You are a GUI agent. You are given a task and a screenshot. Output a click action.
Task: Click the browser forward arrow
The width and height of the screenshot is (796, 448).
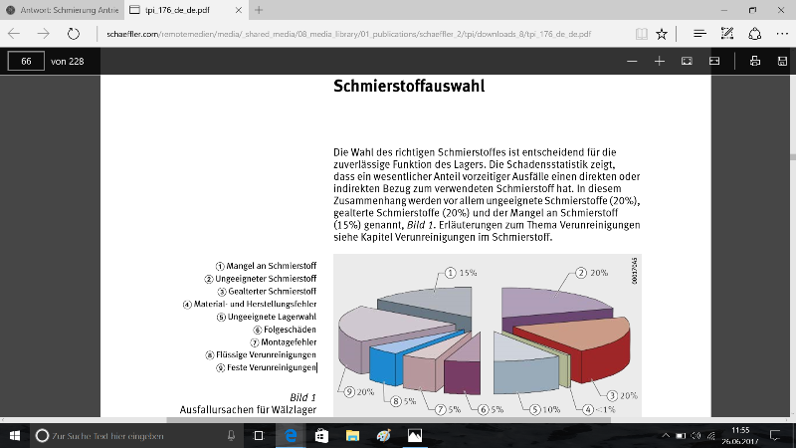pyautogui.click(x=44, y=34)
